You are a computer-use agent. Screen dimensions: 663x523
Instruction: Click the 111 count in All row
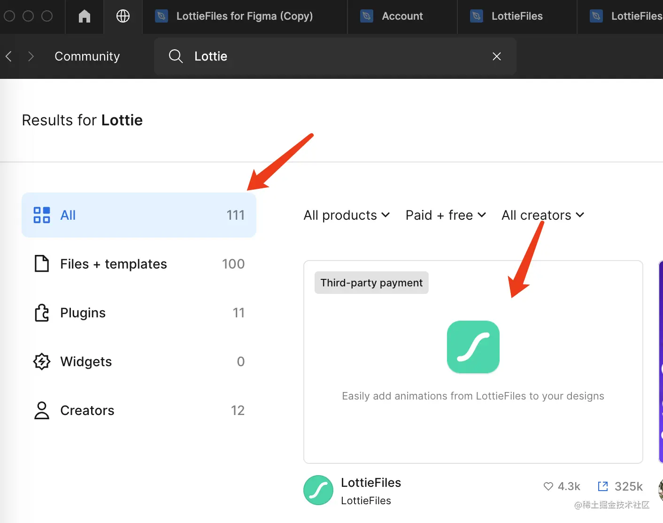236,215
